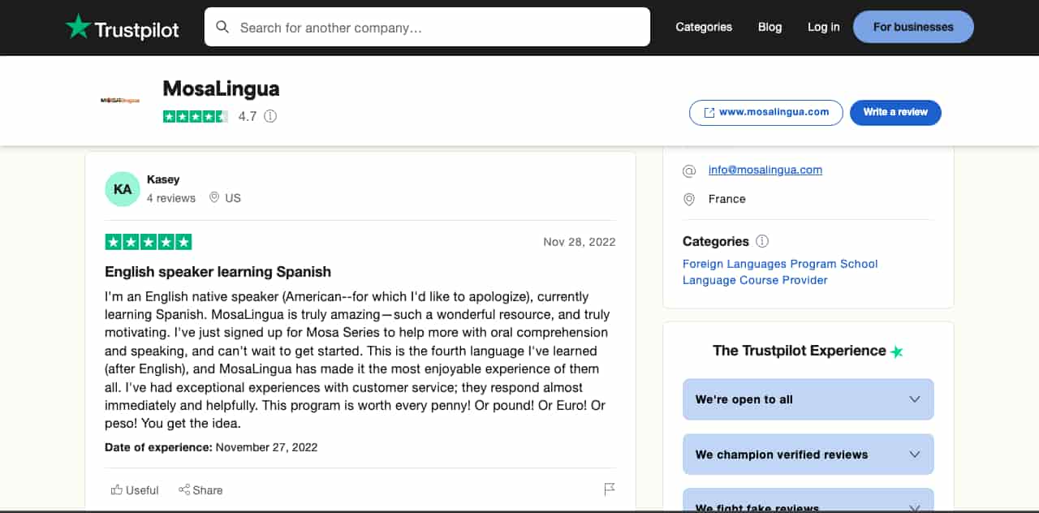Open the info@mosalingua.com email link

(765, 170)
